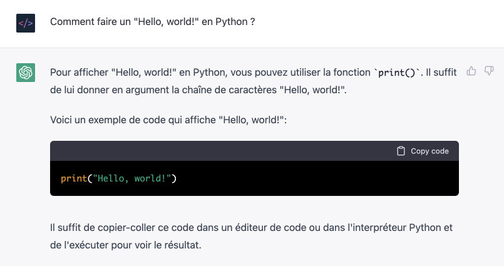Click the inline `print()` code in response

tap(398, 73)
